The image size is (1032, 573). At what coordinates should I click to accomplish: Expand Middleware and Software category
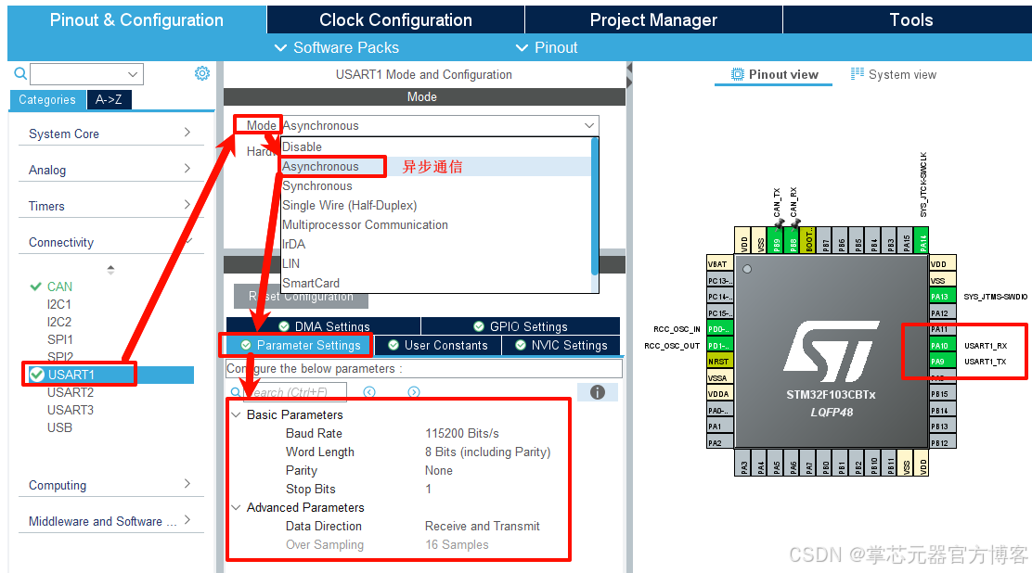[110, 521]
